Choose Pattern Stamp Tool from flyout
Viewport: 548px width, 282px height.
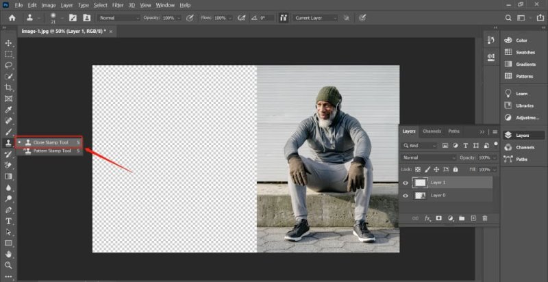click(x=52, y=150)
